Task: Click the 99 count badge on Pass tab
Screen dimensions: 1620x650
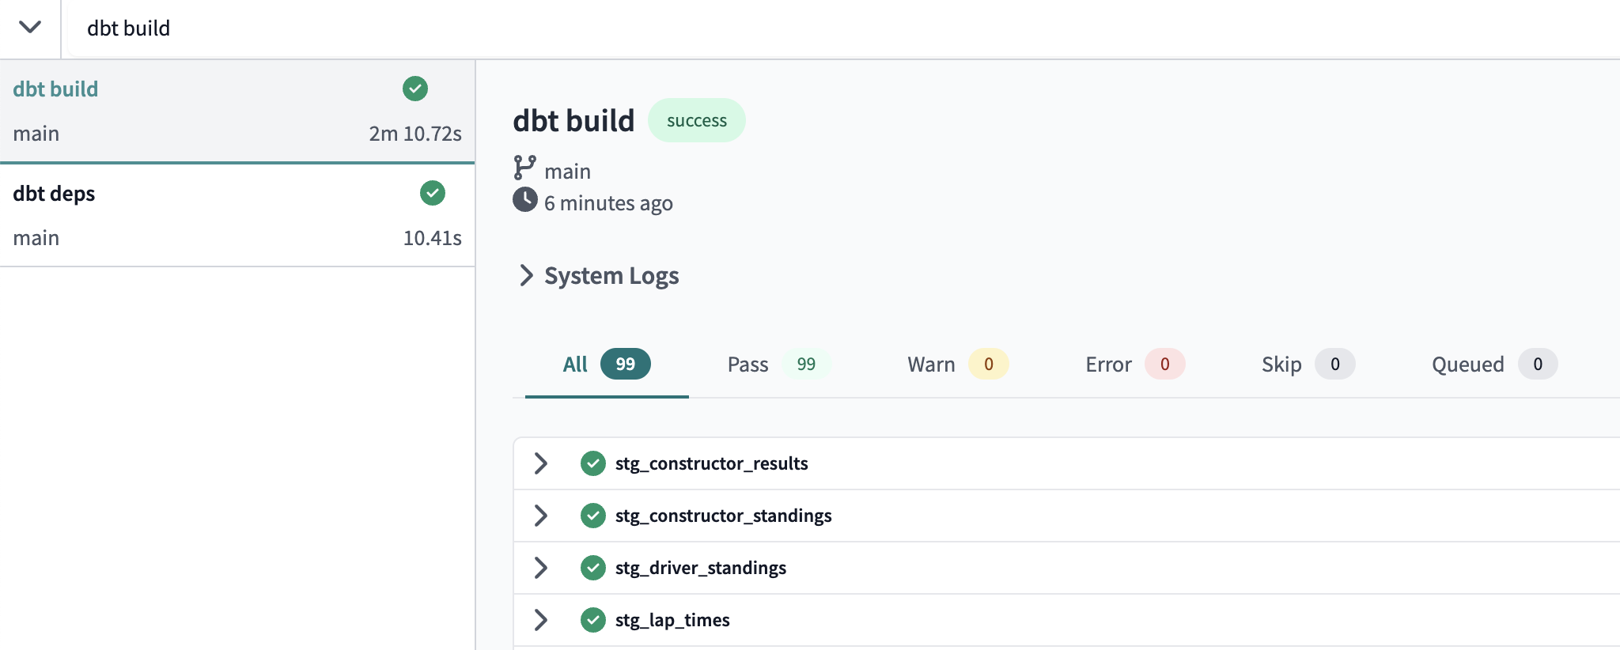Action: click(806, 364)
